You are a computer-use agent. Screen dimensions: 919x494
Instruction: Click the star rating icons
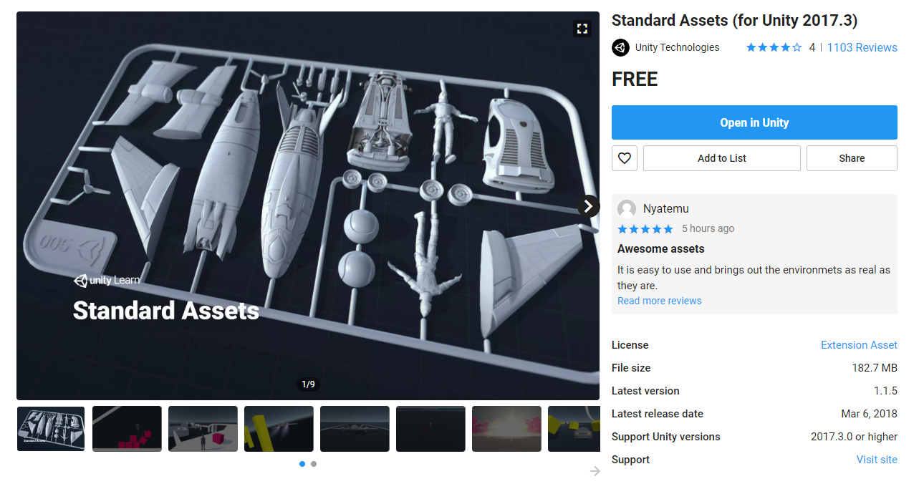tap(774, 47)
